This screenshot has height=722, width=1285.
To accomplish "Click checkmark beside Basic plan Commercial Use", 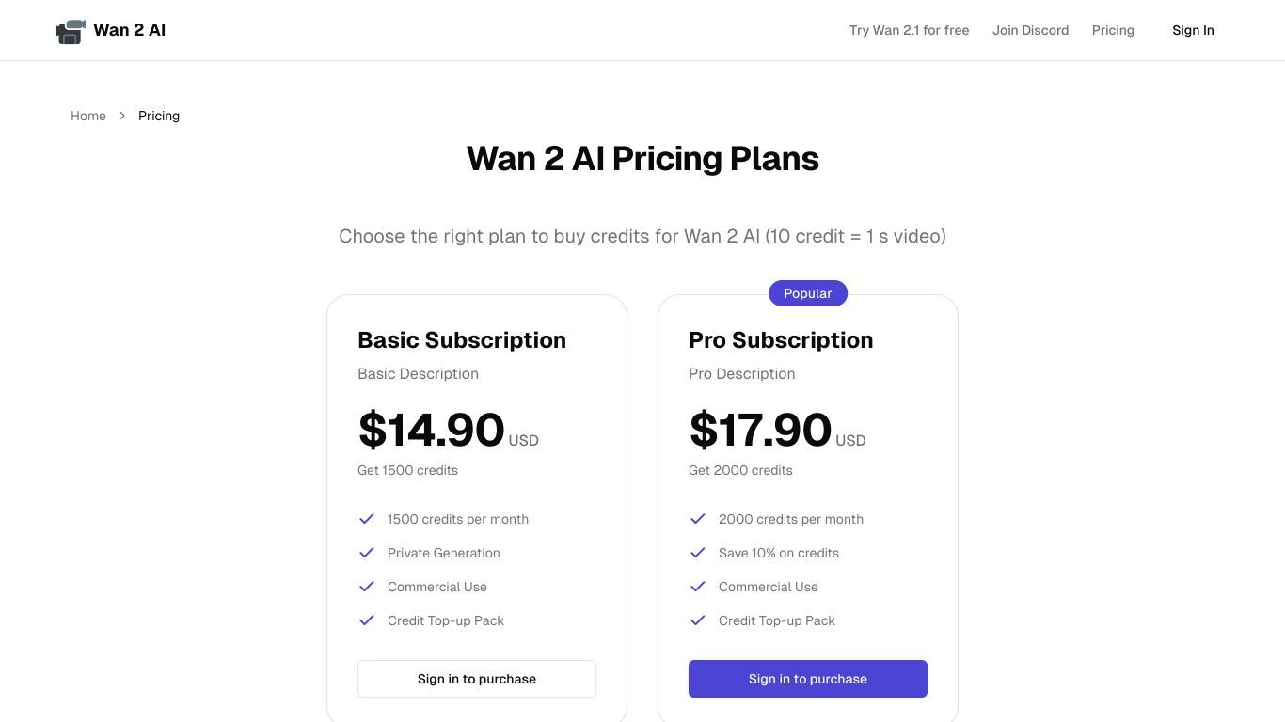I will pos(367,587).
